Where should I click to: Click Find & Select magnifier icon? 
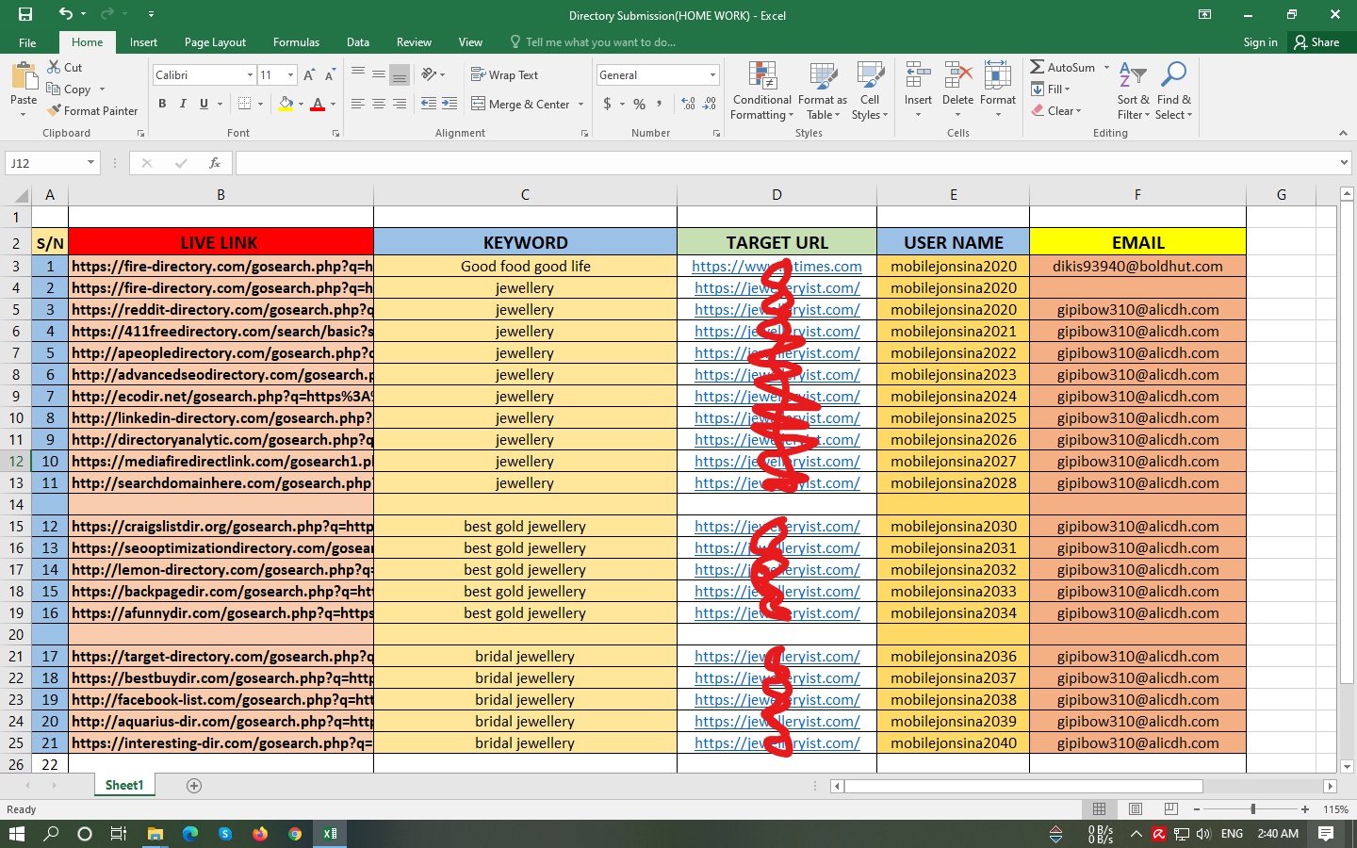pyautogui.click(x=1174, y=75)
